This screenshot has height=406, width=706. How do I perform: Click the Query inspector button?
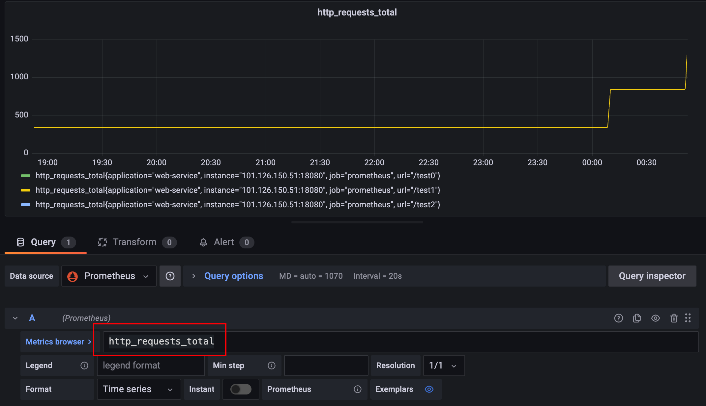(652, 276)
